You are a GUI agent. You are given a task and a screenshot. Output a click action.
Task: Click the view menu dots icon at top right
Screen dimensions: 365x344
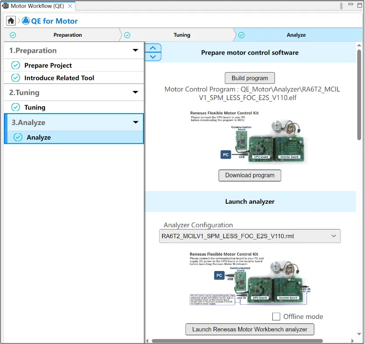[x=341, y=6]
